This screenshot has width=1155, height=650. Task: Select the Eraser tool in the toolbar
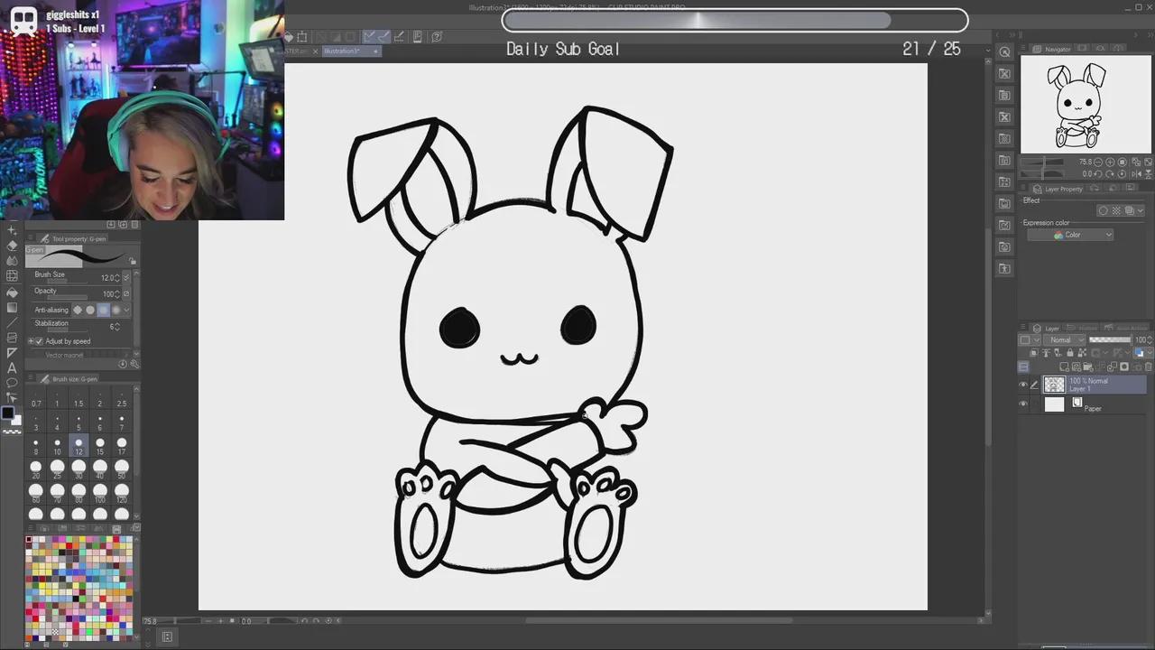click(12, 246)
